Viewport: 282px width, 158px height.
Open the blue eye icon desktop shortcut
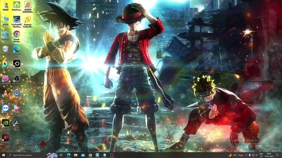pos(17,95)
